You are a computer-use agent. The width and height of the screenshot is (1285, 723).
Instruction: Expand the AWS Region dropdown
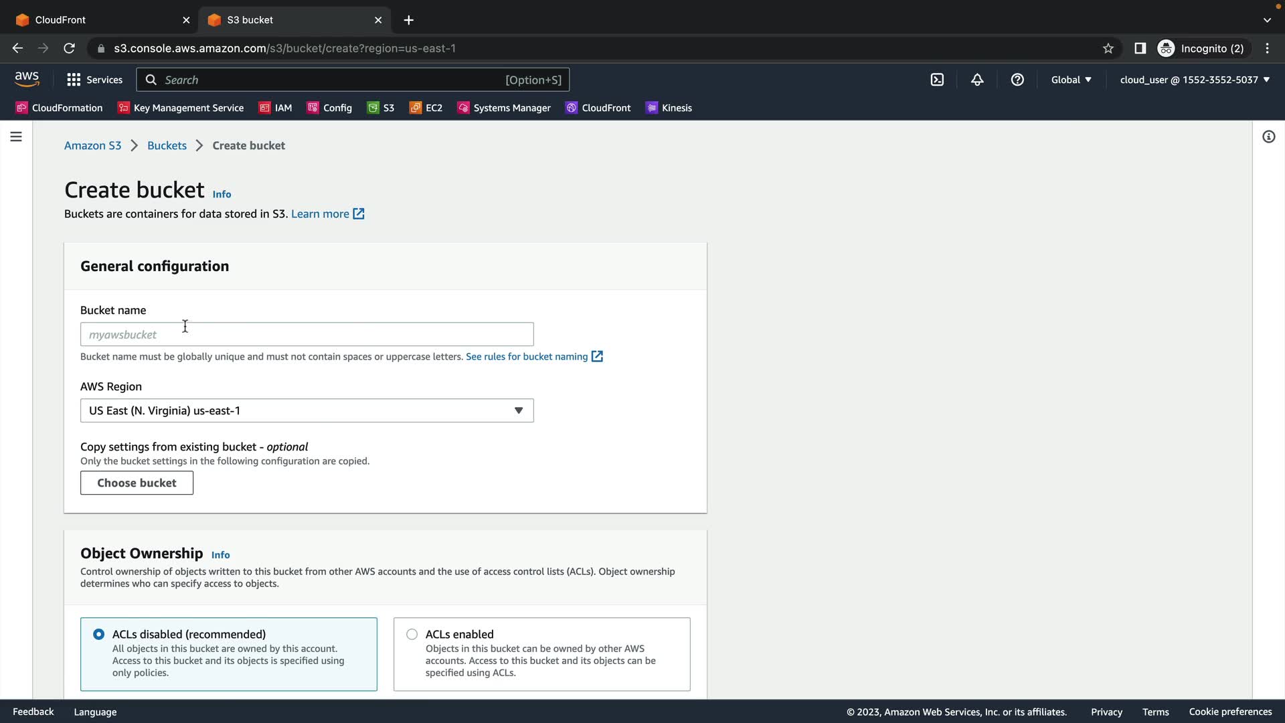pos(307,410)
